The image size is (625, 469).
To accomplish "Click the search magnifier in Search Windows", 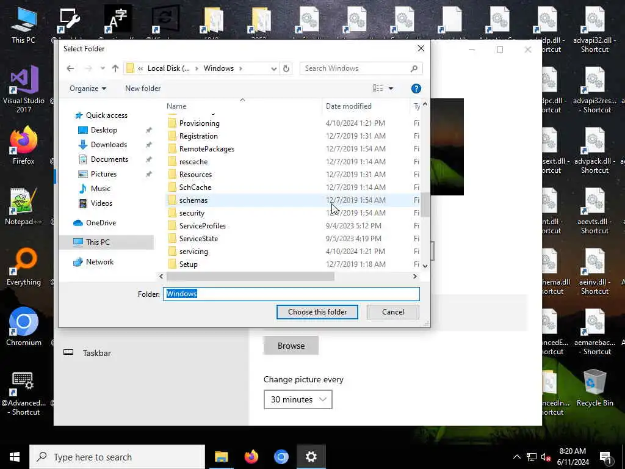I will (414, 68).
